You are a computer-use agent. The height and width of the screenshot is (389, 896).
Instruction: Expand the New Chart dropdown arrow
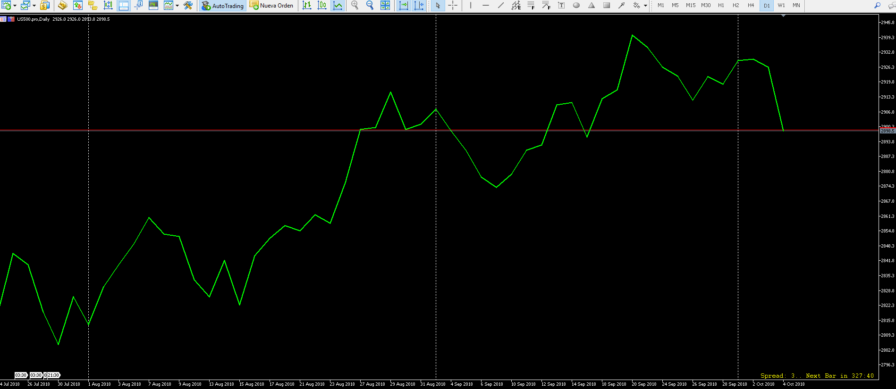coord(15,6)
